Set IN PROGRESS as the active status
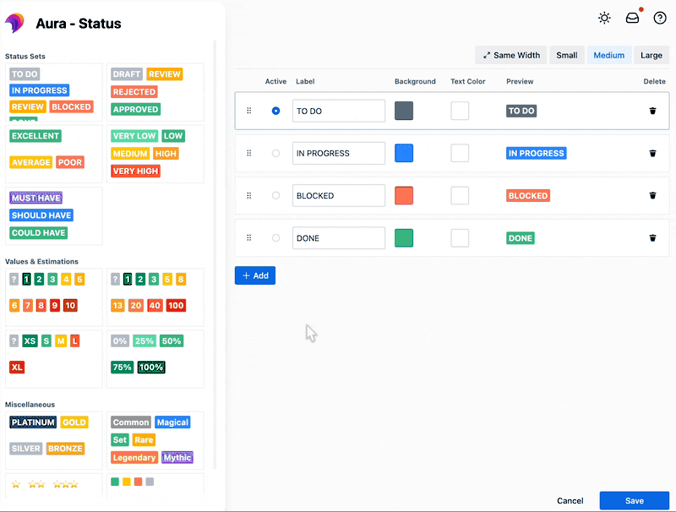 point(274,153)
